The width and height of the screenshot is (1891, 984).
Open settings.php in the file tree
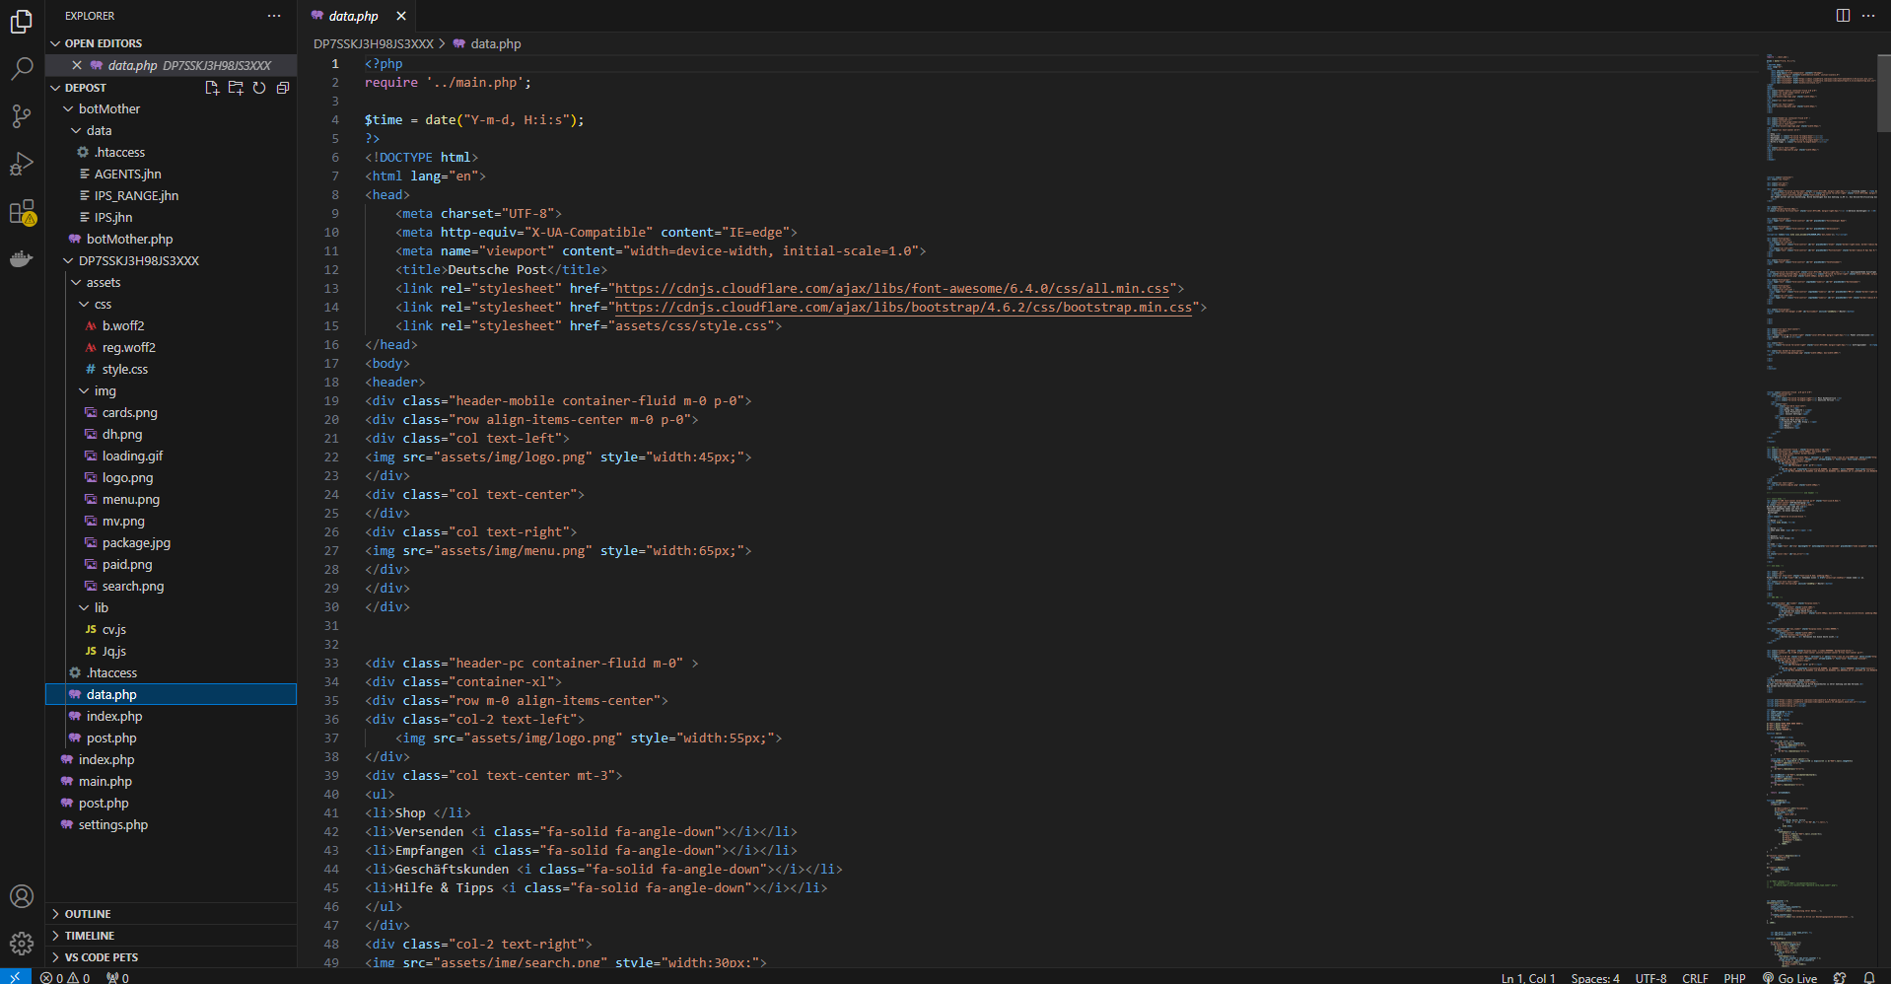pyautogui.click(x=113, y=824)
